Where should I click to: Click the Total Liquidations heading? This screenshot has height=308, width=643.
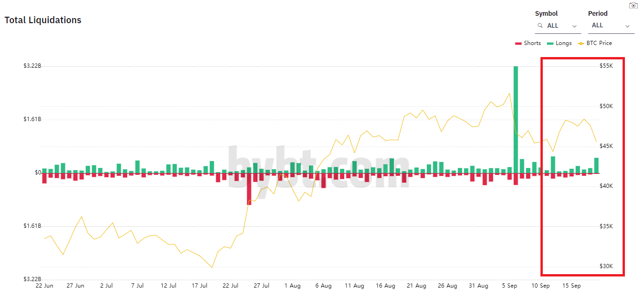point(43,20)
